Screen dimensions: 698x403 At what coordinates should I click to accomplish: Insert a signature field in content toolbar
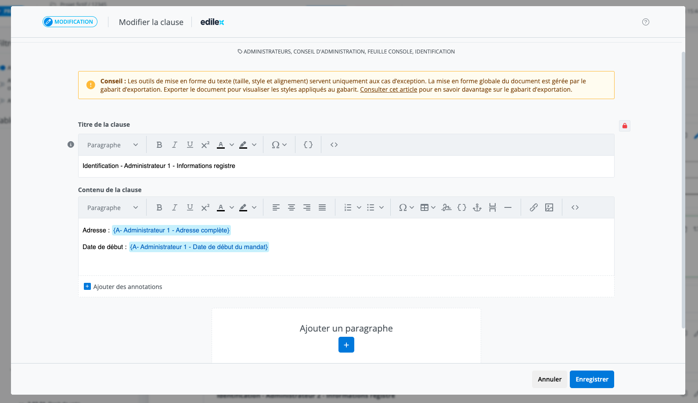[446, 207]
